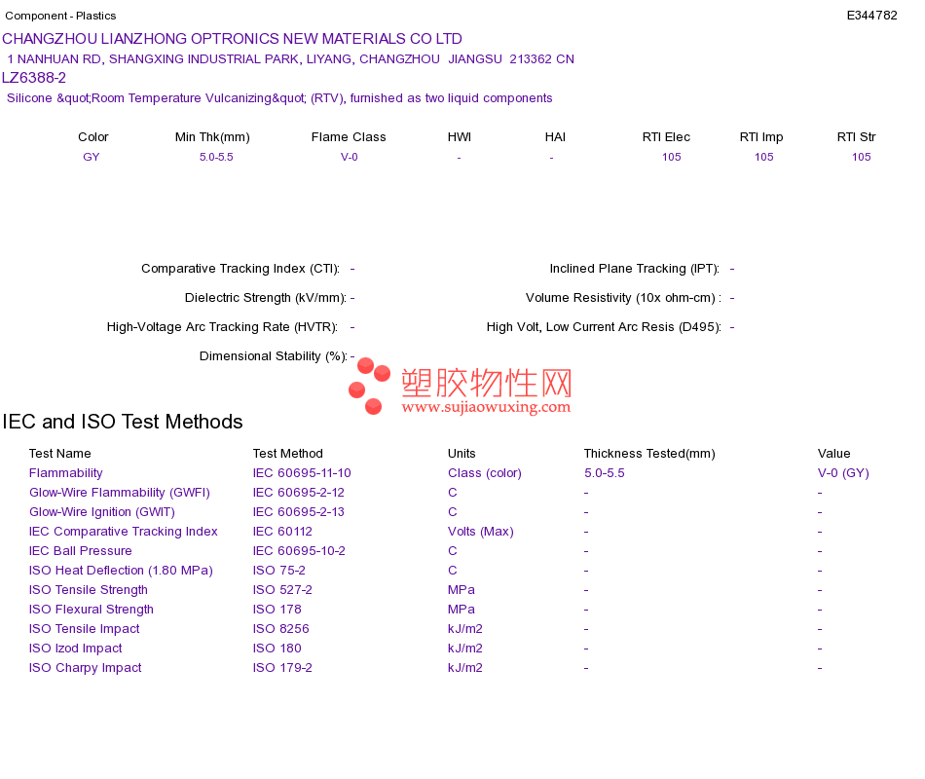Click the Min Thk(mm) column header
The height and width of the screenshot is (779, 925).
pos(212,137)
